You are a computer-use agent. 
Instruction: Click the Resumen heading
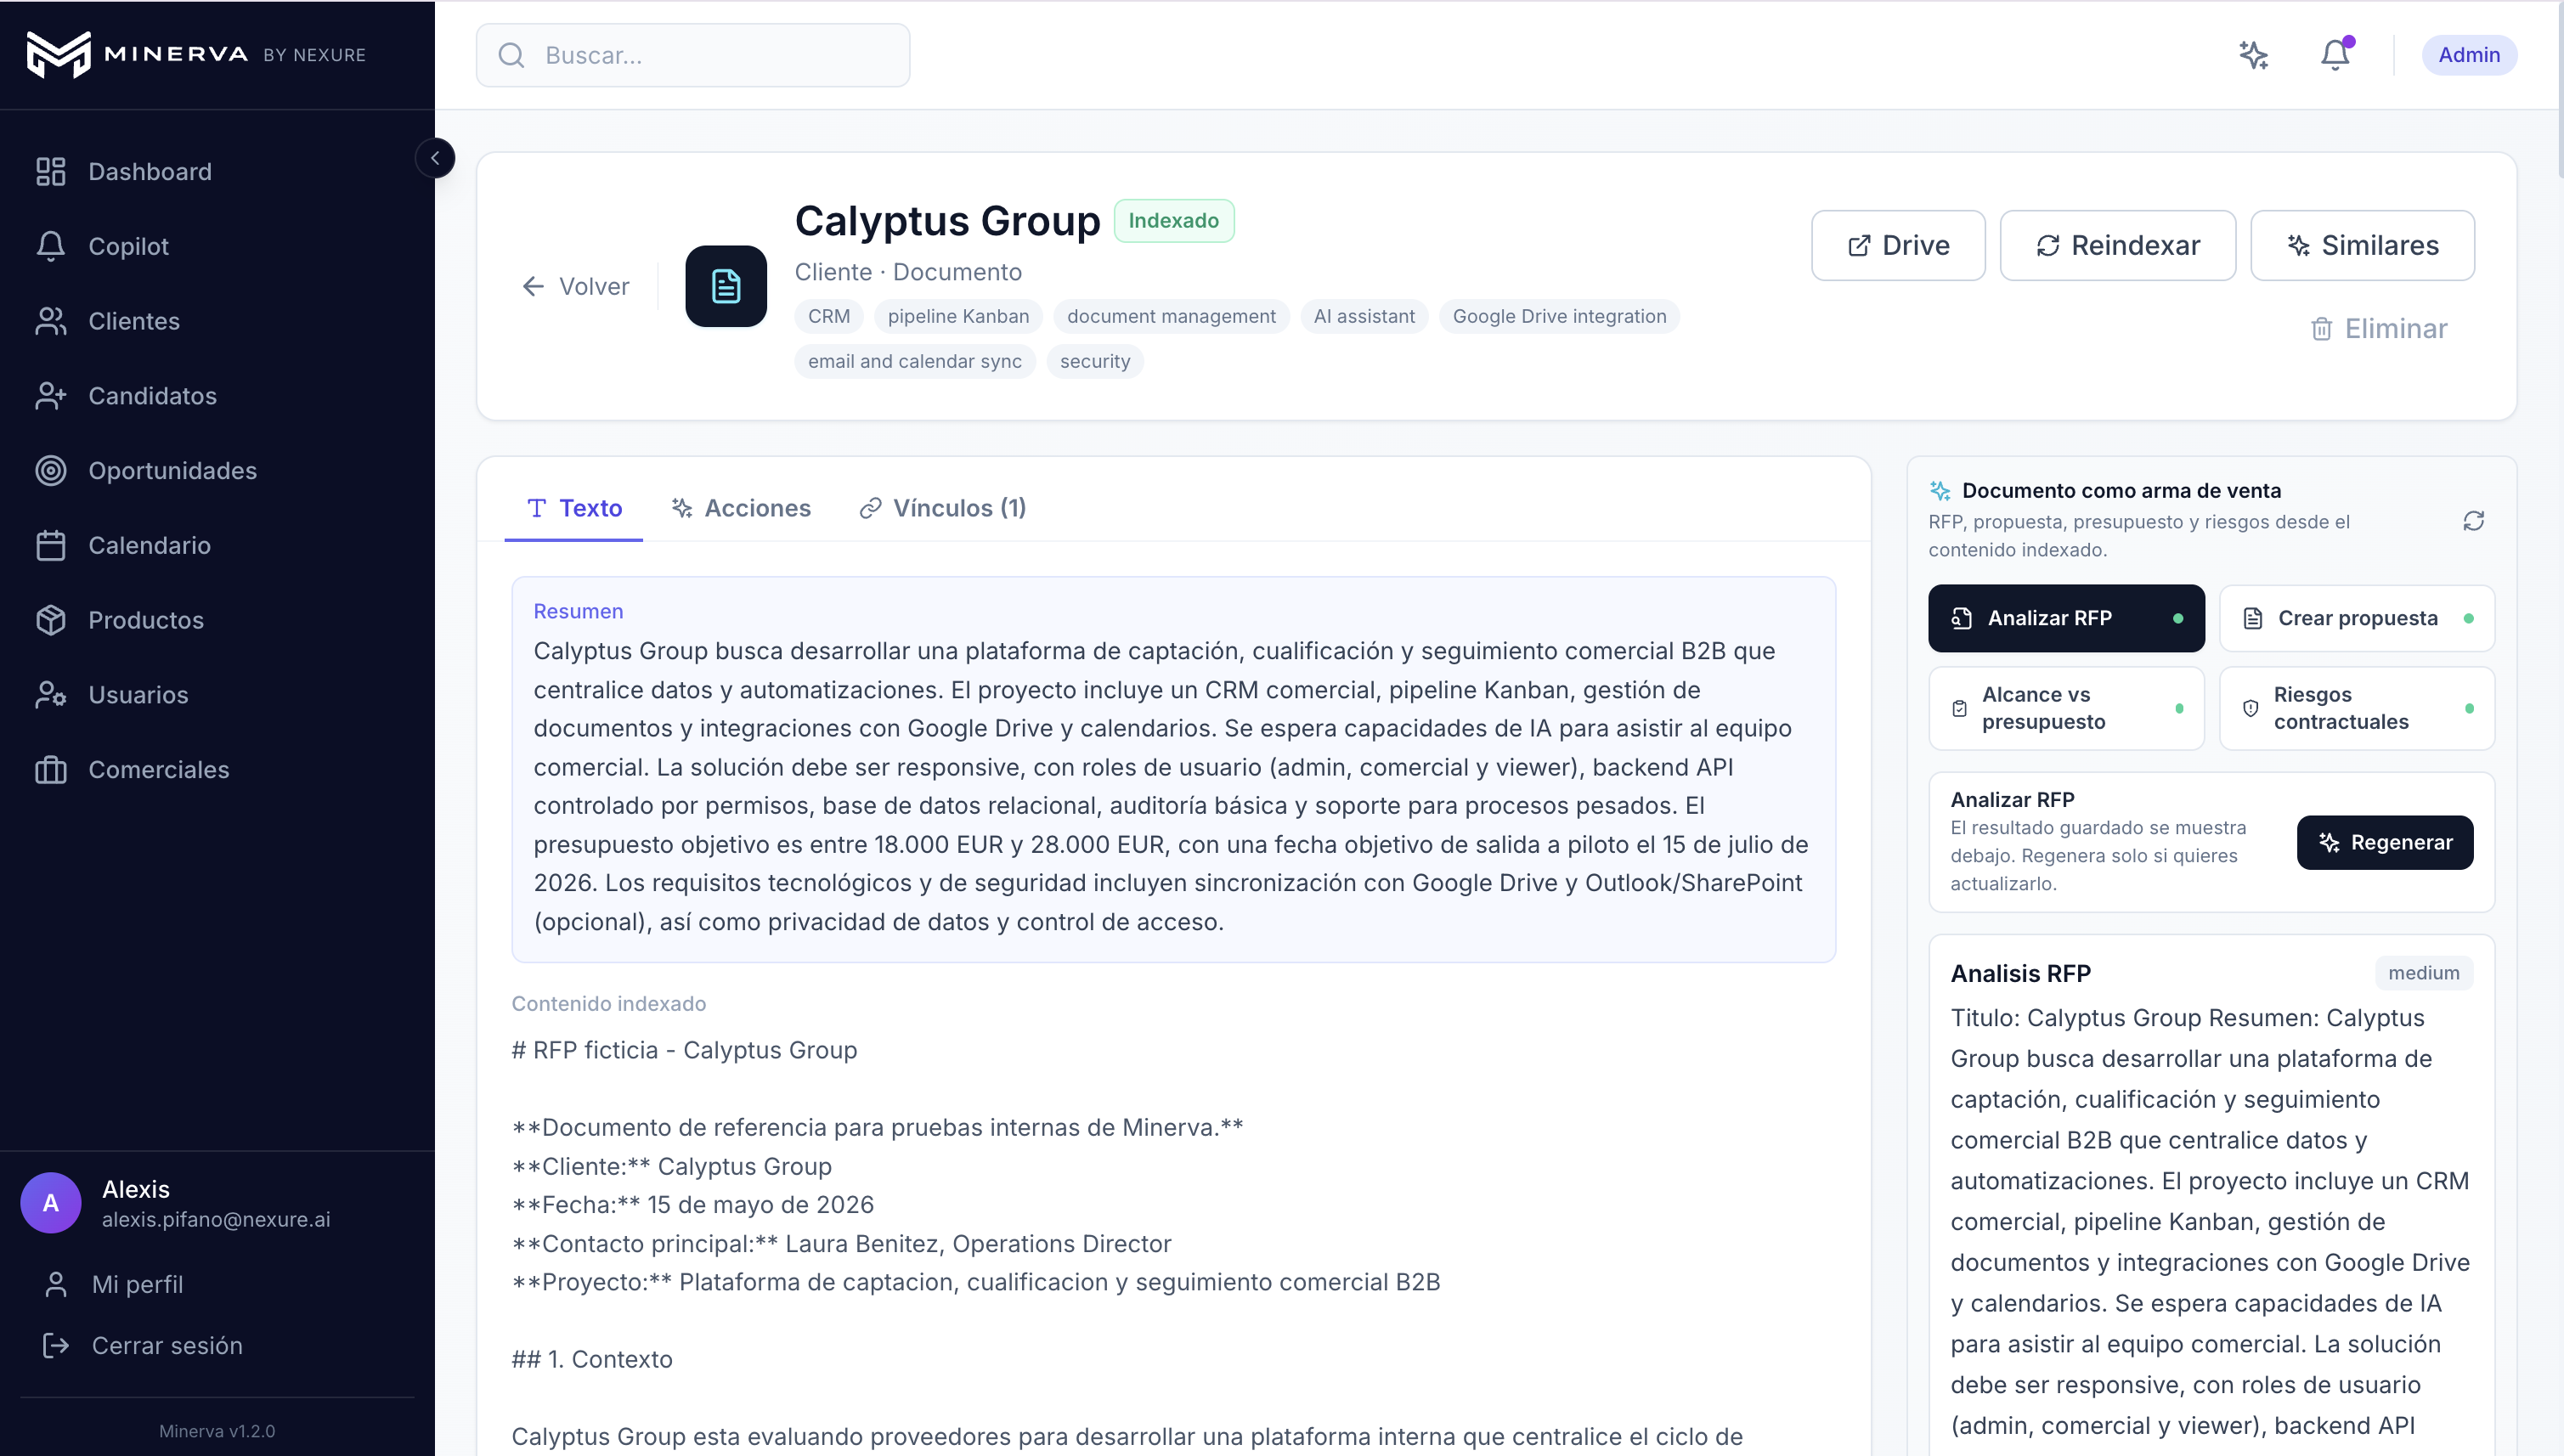pos(578,612)
